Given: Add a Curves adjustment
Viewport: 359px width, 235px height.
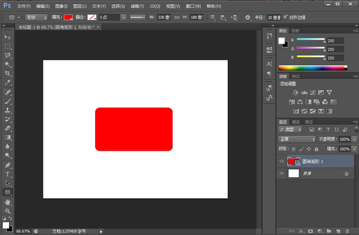Looking at the screenshot, I should point(312,93).
